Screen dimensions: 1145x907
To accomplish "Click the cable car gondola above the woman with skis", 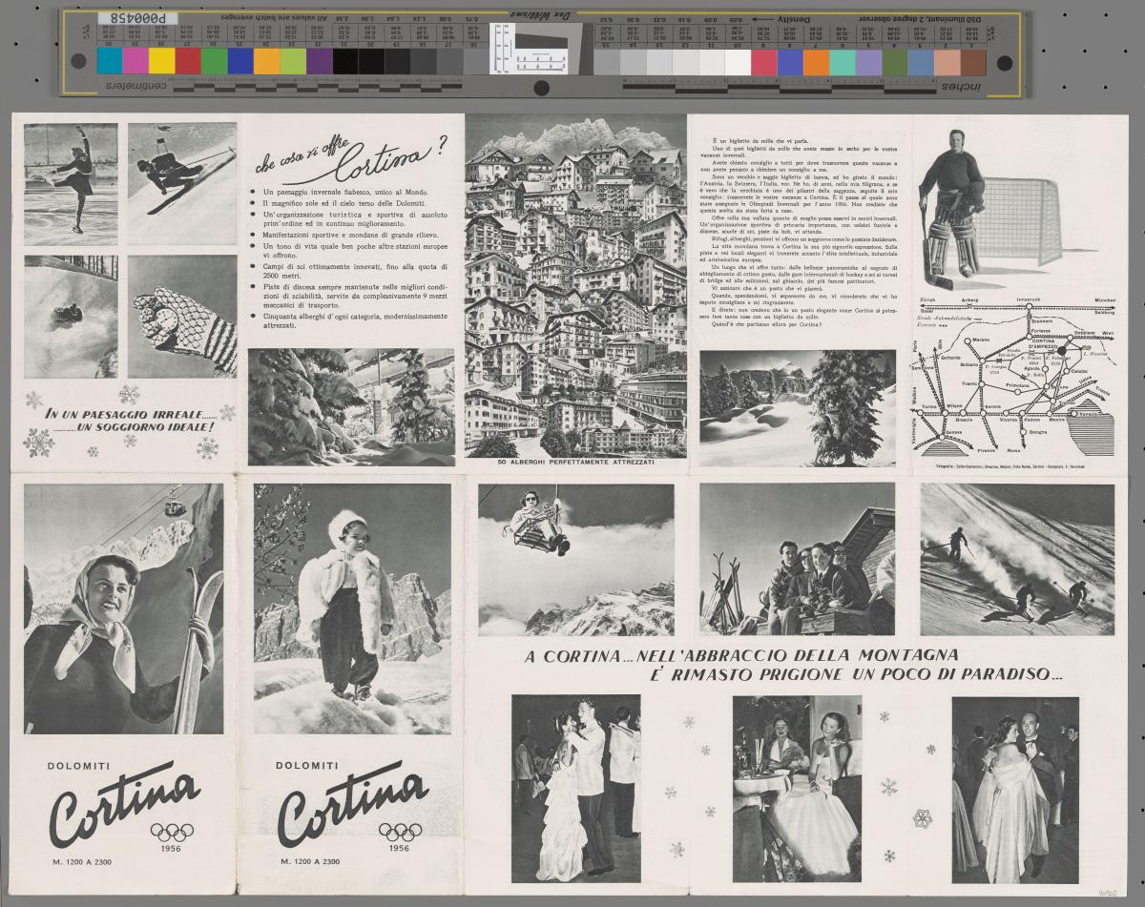I will (174, 505).
